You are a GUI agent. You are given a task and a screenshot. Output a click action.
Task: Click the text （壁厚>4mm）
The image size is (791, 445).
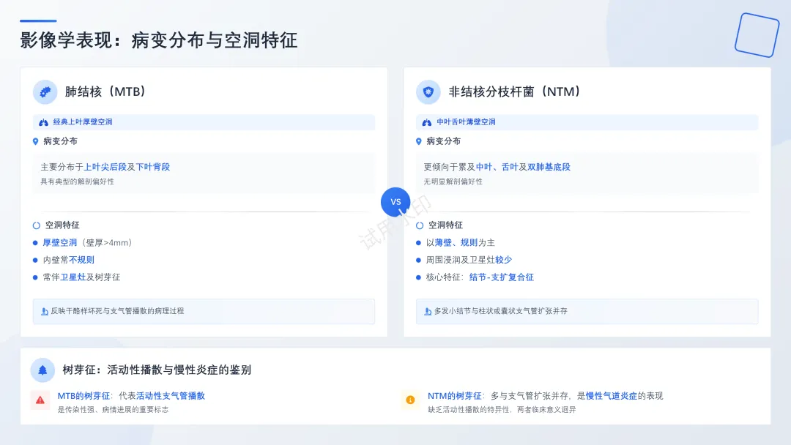pyautogui.click(x=107, y=242)
